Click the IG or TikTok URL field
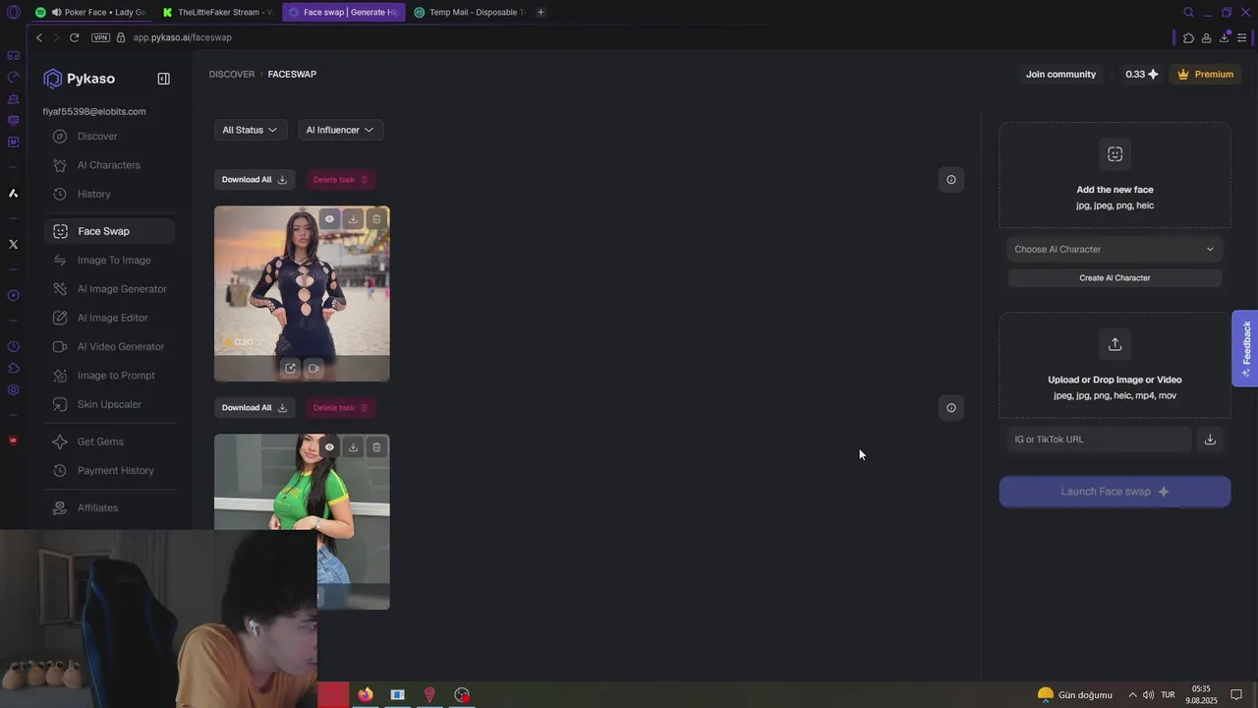The width and height of the screenshot is (1258, 708). [1099, 440]
